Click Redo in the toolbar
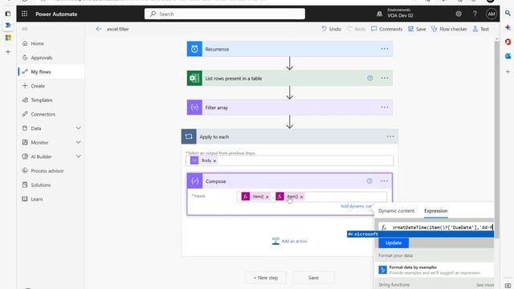 (x=357, y=29)
